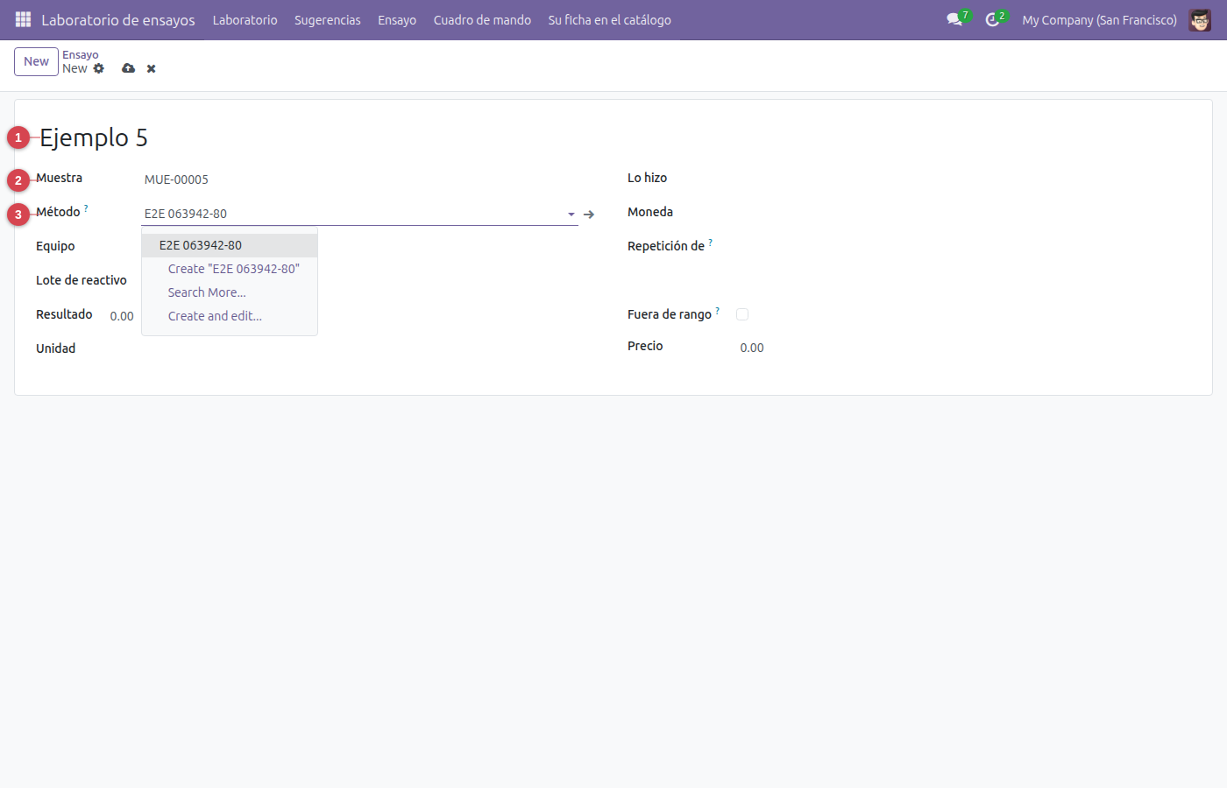1227x788 pixels.
Task: Open the Sugerencias menu
Action: 328,19
